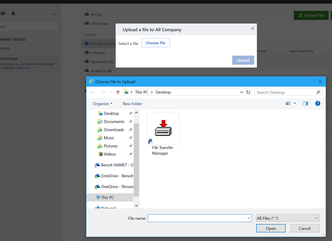Toggle the preview pane icon
The width and height of the screenshot is (332, 241).
coord(305,103)
